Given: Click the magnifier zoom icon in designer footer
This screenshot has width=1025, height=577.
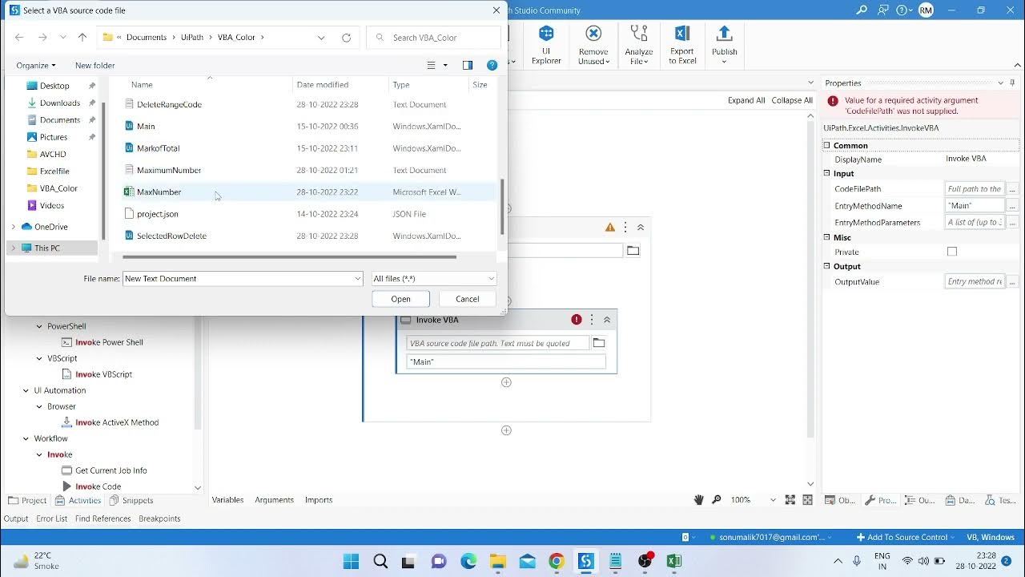Looking at the screenshot, I should (715, 499).
